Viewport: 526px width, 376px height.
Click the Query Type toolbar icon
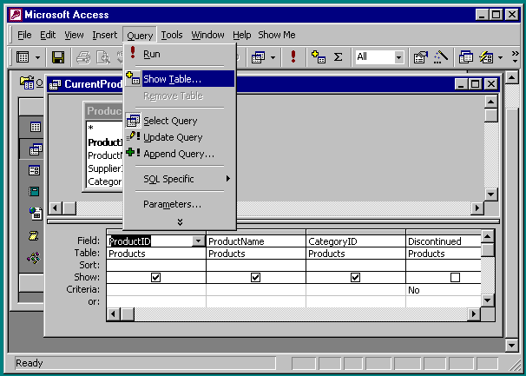tap(259, 57)
